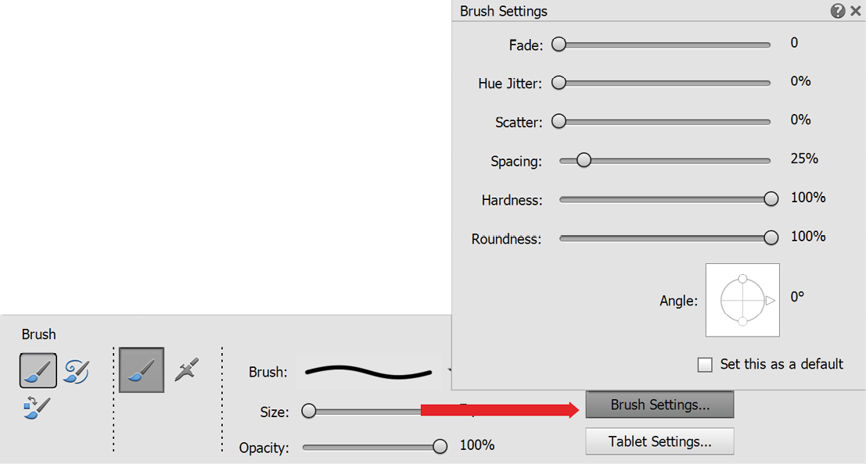Viewport: 866px width, 464px height.
Task: Click the Hue Jitter slider handle
Action: [x=559, y=83]
